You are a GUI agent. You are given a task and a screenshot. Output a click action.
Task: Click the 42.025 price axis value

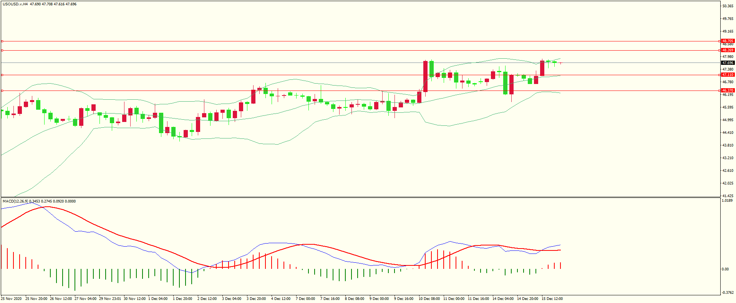point(728,183)
